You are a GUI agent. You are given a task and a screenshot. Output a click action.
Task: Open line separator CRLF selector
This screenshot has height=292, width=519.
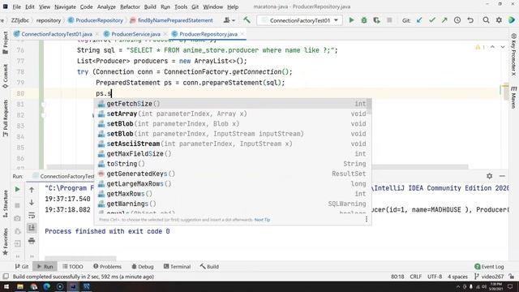click(x=415, y=277)
